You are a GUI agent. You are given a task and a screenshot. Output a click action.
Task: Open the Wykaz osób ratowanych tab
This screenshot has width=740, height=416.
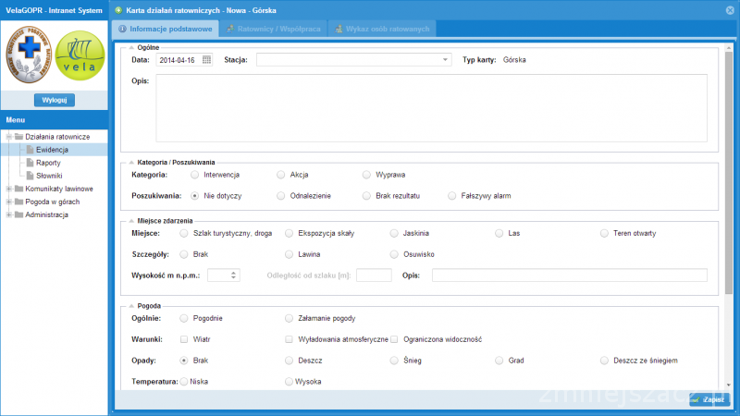click(x=381, y=29)
